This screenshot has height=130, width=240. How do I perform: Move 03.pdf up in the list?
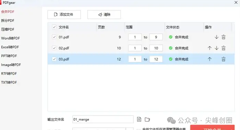point(210,59)
